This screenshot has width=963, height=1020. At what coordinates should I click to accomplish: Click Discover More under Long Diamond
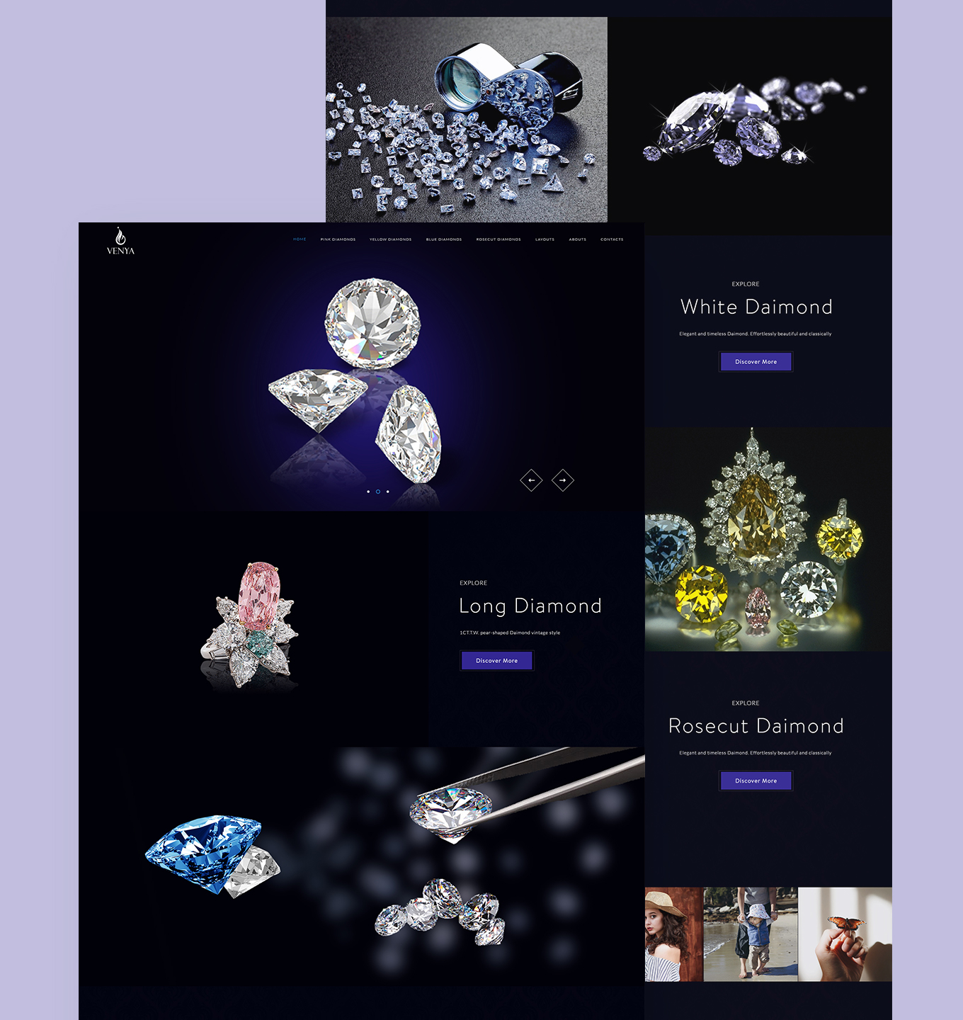pyautogui.click(x=496, y=661)
